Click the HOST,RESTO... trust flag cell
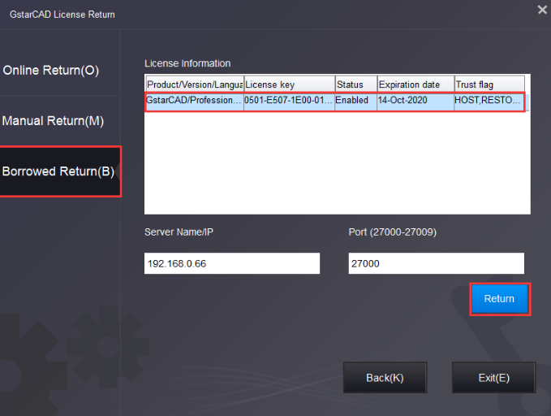The height and width of the screenshot is (416, 551). (x=489, y=101)
